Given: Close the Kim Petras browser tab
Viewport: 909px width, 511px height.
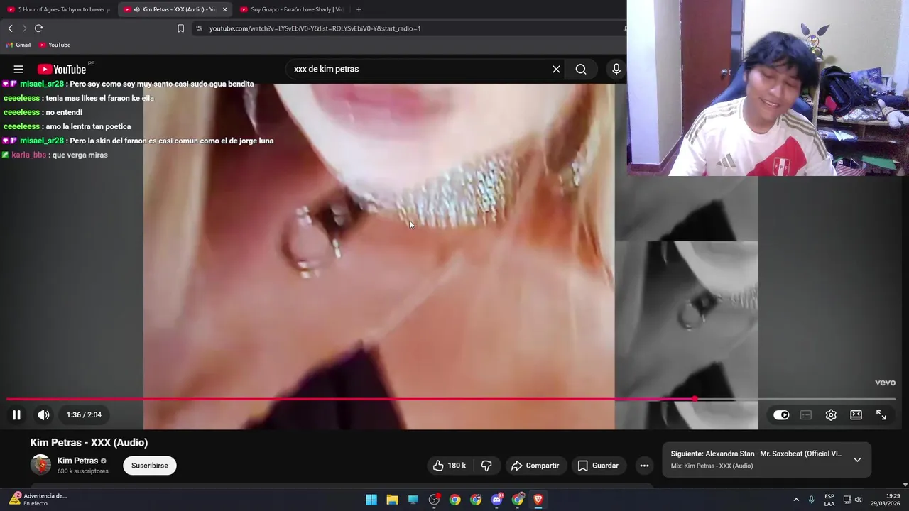Looking at the screenshot, I should 224,9.
